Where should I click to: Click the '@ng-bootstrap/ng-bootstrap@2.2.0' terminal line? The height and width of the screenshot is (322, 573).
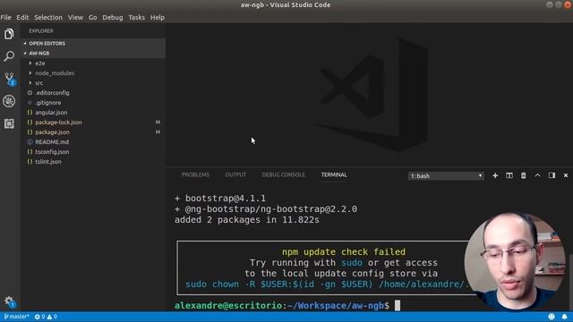pos(266,209)
